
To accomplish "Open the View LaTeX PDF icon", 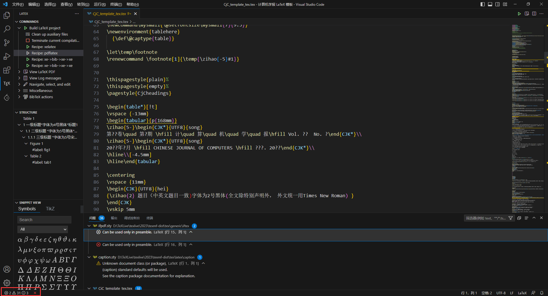I will tap(26, 72).
